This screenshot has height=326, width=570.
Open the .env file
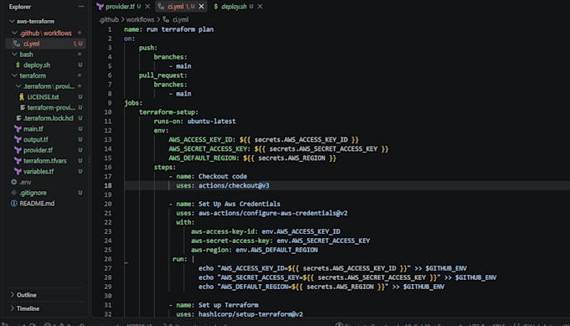click(x=25, y=182)
